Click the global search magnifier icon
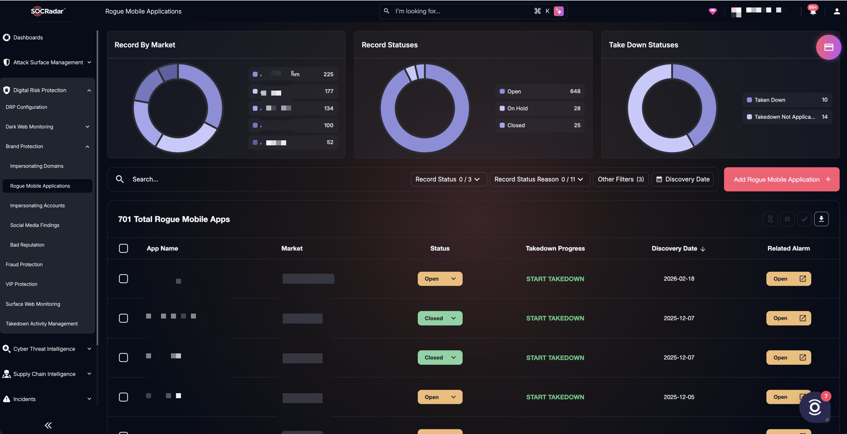 [x=386, y=11]
